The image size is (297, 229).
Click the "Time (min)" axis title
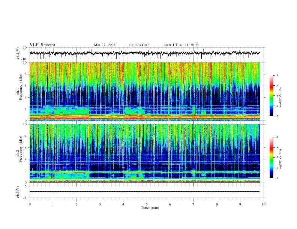(x=150, y=208)
